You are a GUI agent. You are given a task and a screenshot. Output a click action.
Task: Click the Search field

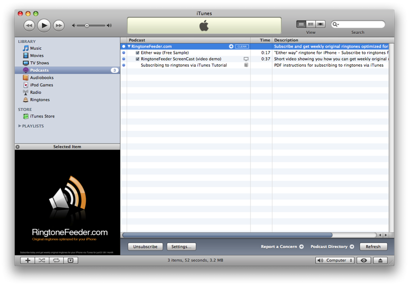click(x=358, y=24)
